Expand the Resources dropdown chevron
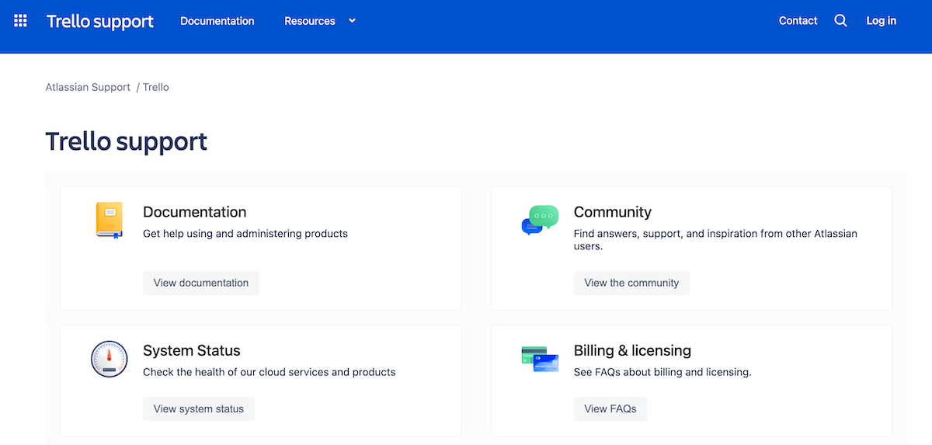 352,21
